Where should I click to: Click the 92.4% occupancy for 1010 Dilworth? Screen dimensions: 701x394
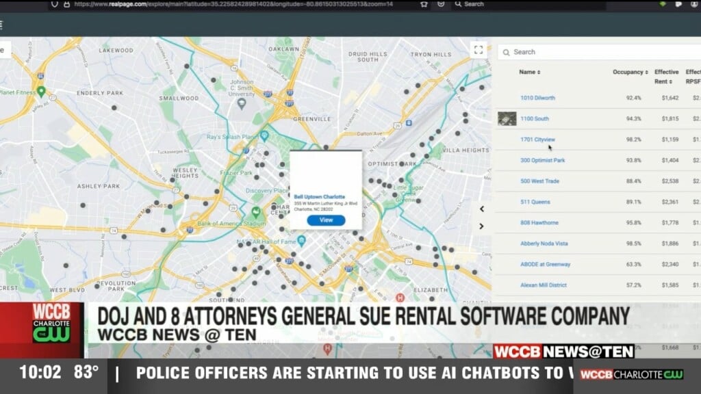click(x=633, y=98)
